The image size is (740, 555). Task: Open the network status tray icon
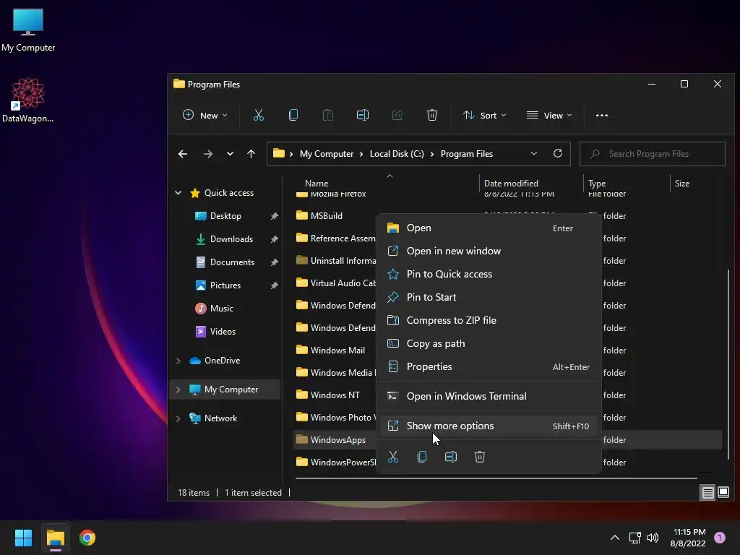pos(634,538)
